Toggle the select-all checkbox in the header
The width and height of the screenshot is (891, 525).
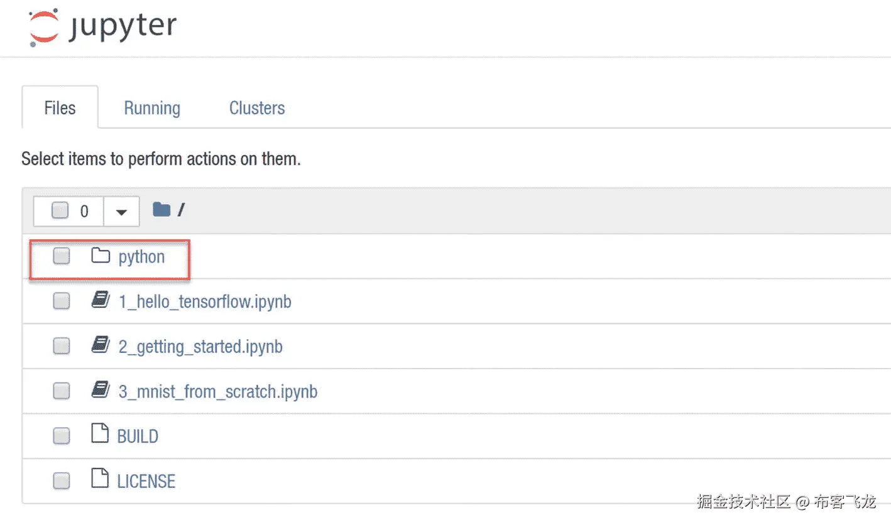[60, 211]
